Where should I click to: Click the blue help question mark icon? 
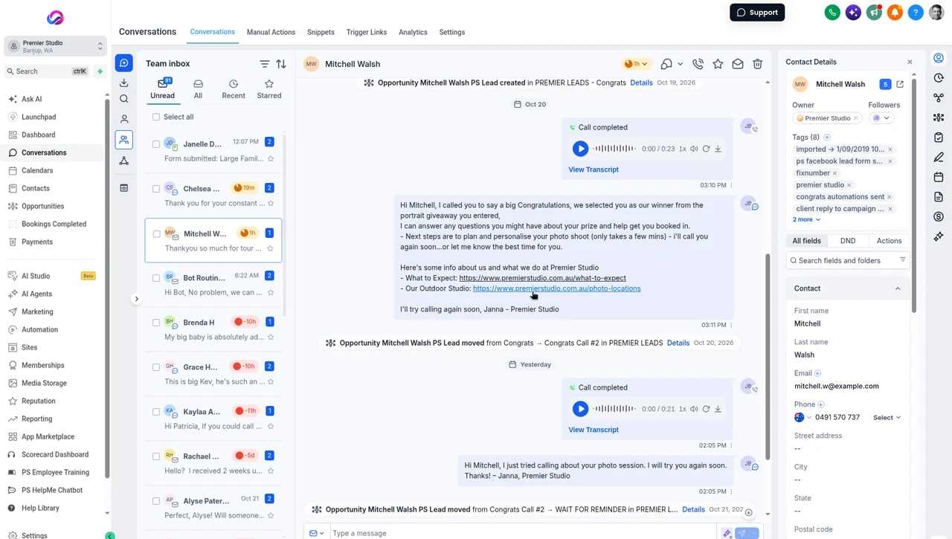pyautogui.click(x=916, y=13)
